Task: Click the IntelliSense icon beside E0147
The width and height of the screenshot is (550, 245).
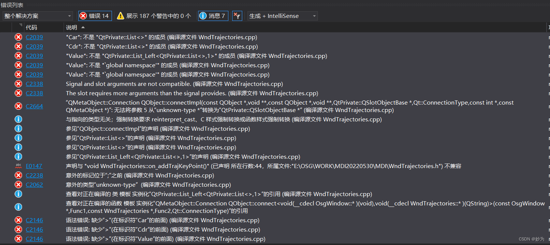Action: coord(18,166)
